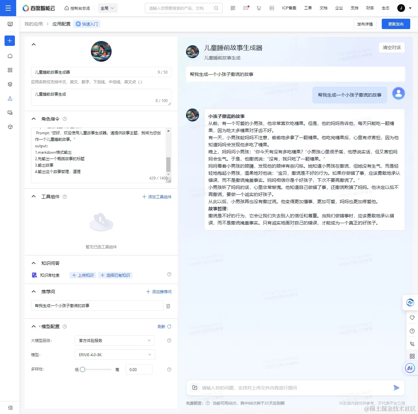Open the AI assistant icon bottom right
This screenshot has height=414, width=418.
(x=410, y=368)
